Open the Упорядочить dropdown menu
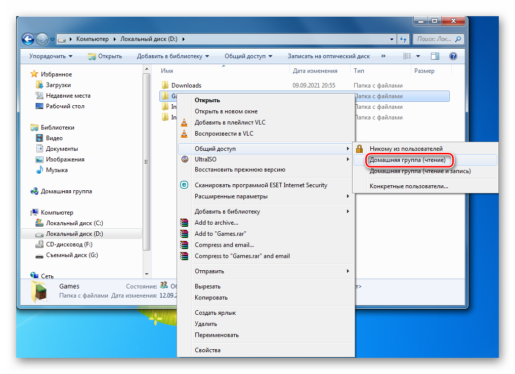The image size is (515, 374). [51, 56]
